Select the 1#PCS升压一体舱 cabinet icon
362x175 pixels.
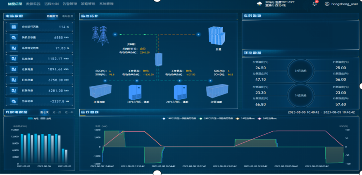click(135, 91)
